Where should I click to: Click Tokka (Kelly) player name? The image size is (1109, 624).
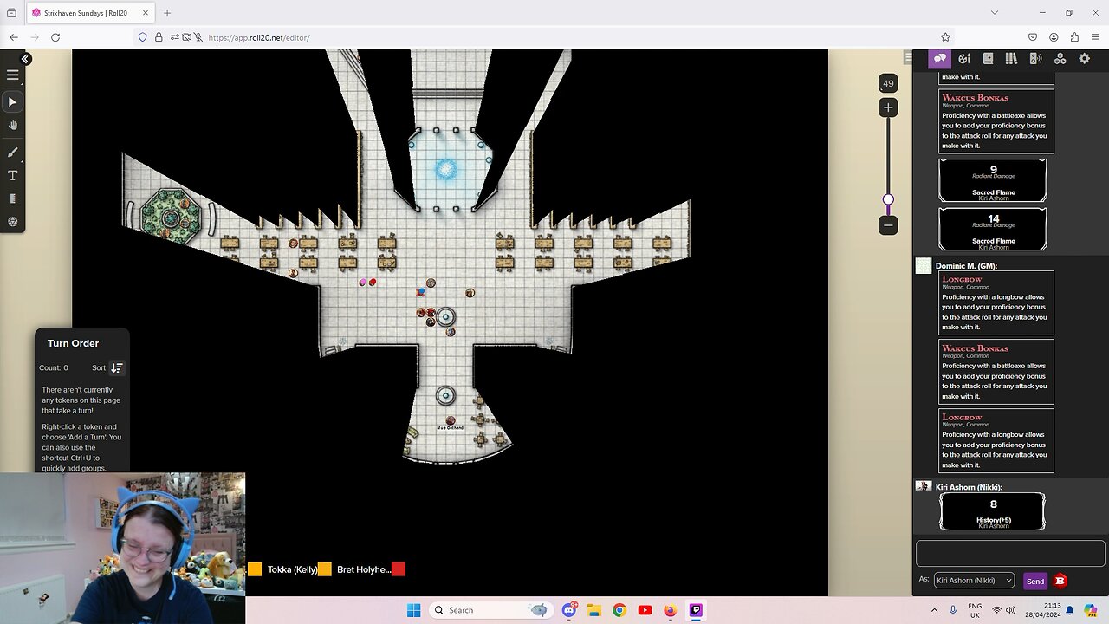292,569
